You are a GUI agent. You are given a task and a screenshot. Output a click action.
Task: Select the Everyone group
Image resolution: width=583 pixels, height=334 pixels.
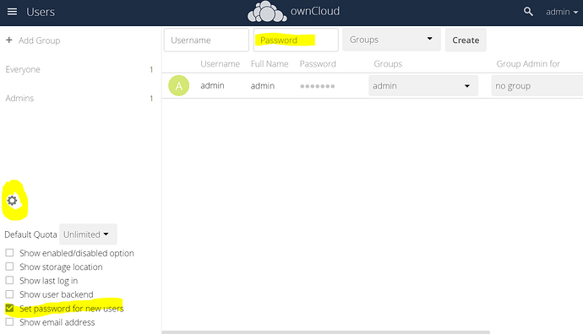click(x=23, y=69)
